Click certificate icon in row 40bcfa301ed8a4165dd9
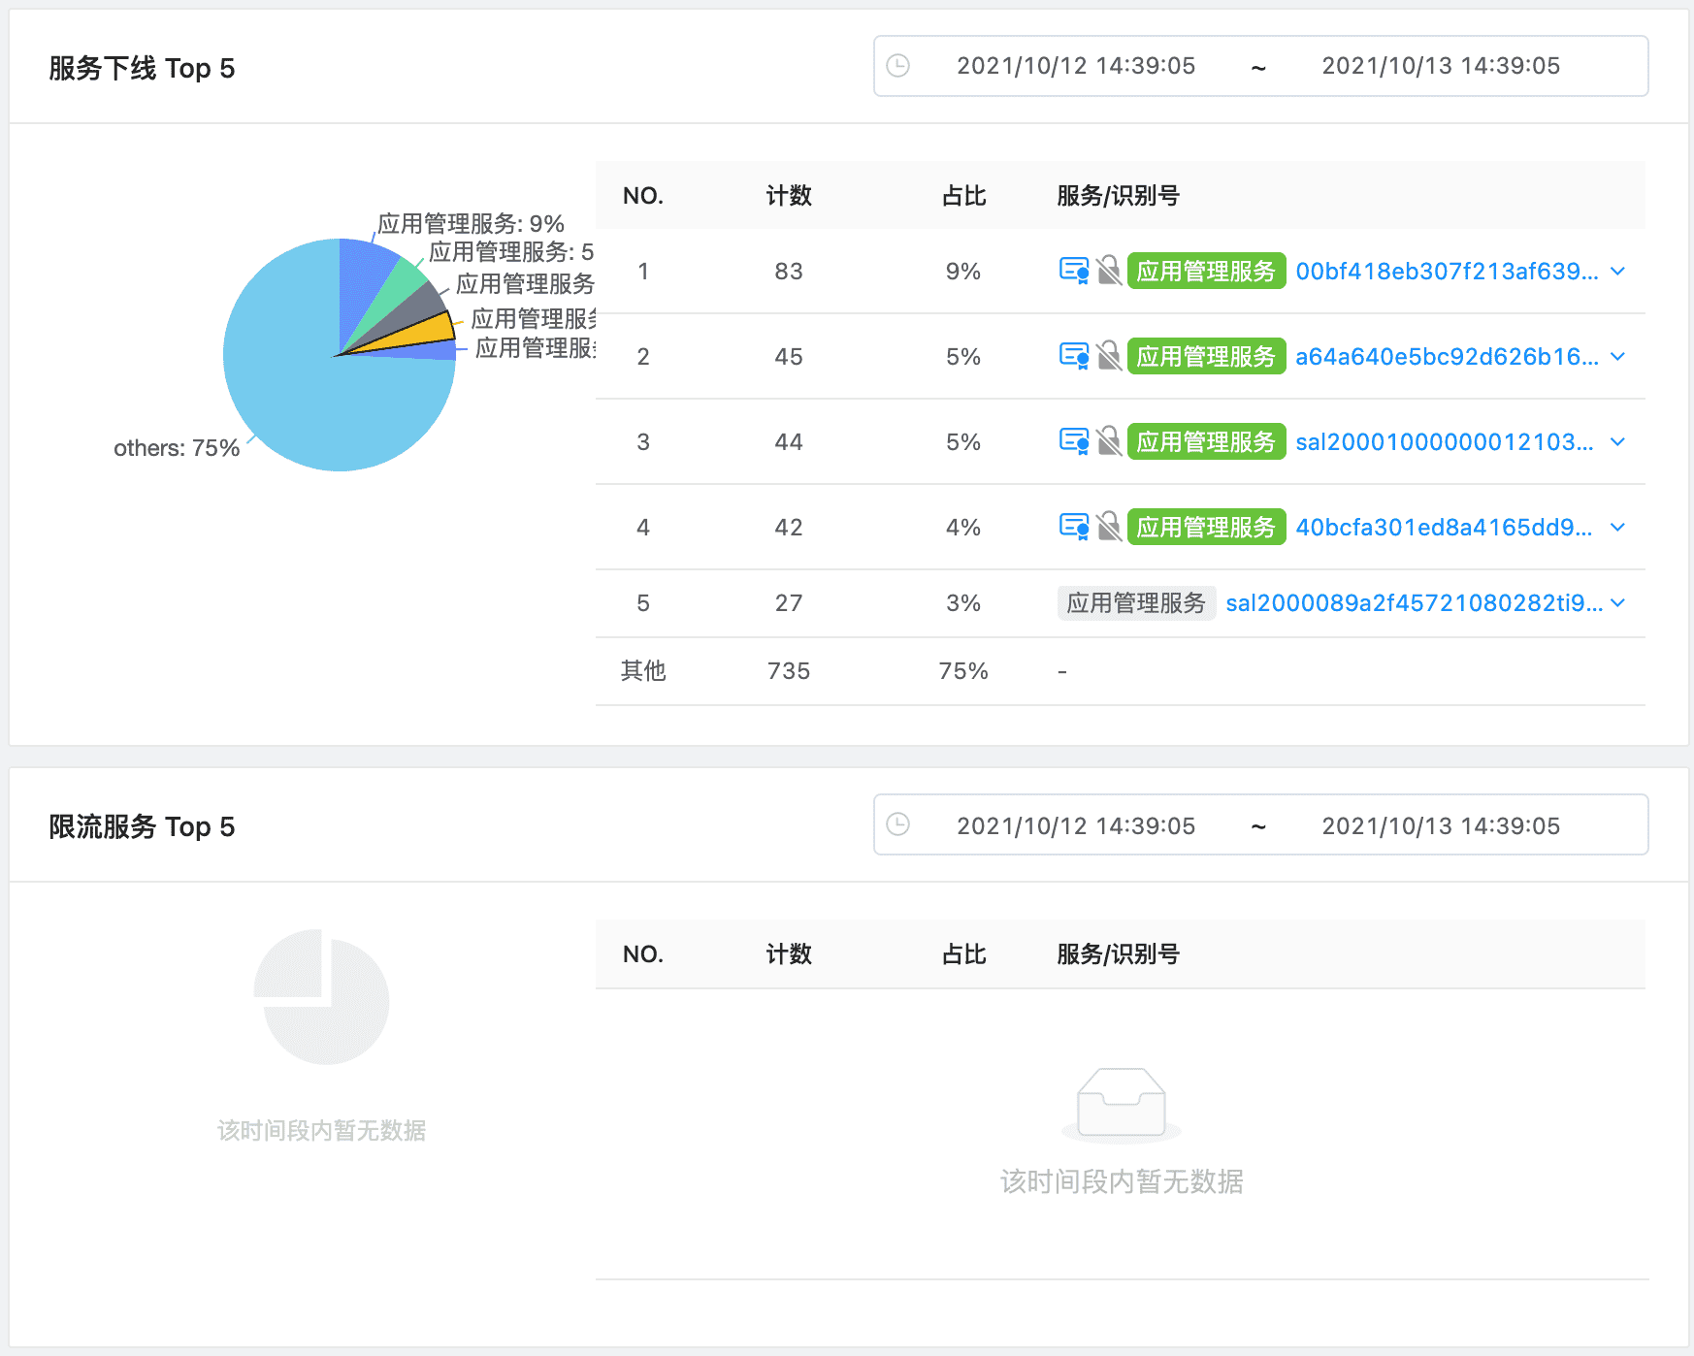The image size is (1694, 1356). click(1074, 527)
